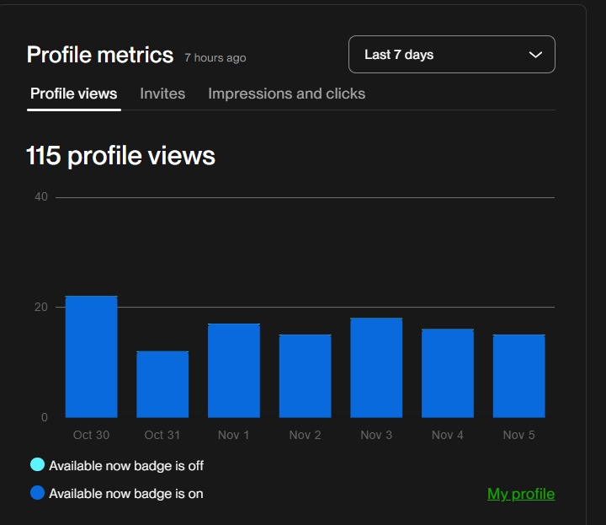This screenshot has height=525, width=606.
Task: Click the 'Nov 3' axis label
Action: (x=376, y=435)
